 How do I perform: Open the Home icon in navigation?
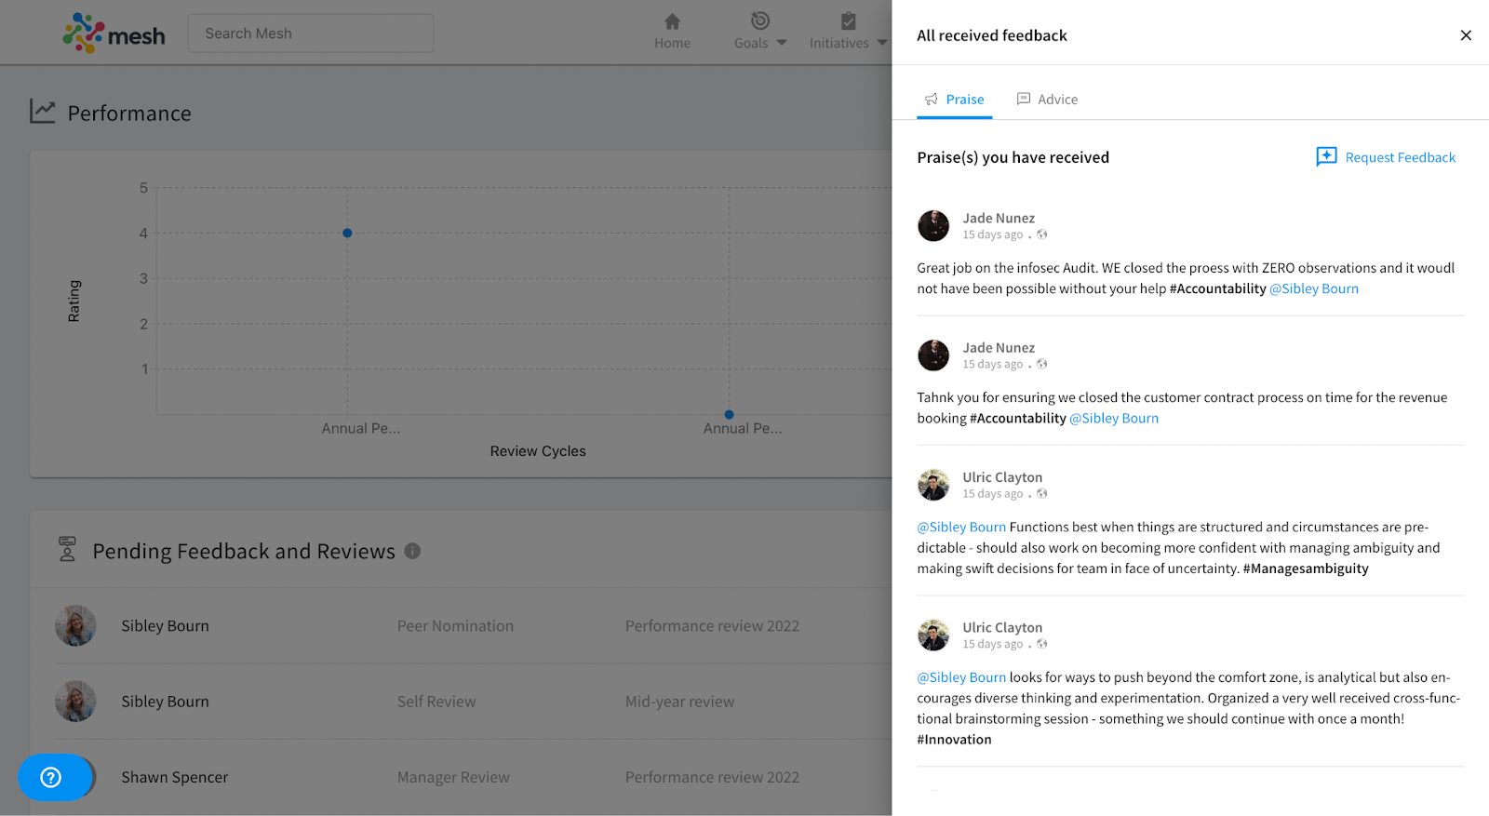(672, 21)
